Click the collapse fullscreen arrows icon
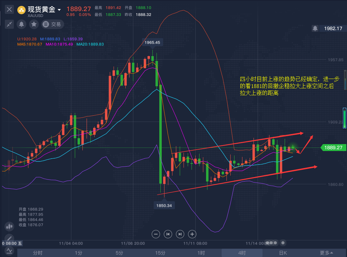The height and width of the screenshot is (257, 347). pos(9,24)
